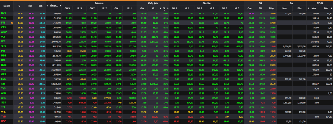Open the TVS stock symbol
Viewport: 333px width, 124px height.
click(x=3, y=88)
